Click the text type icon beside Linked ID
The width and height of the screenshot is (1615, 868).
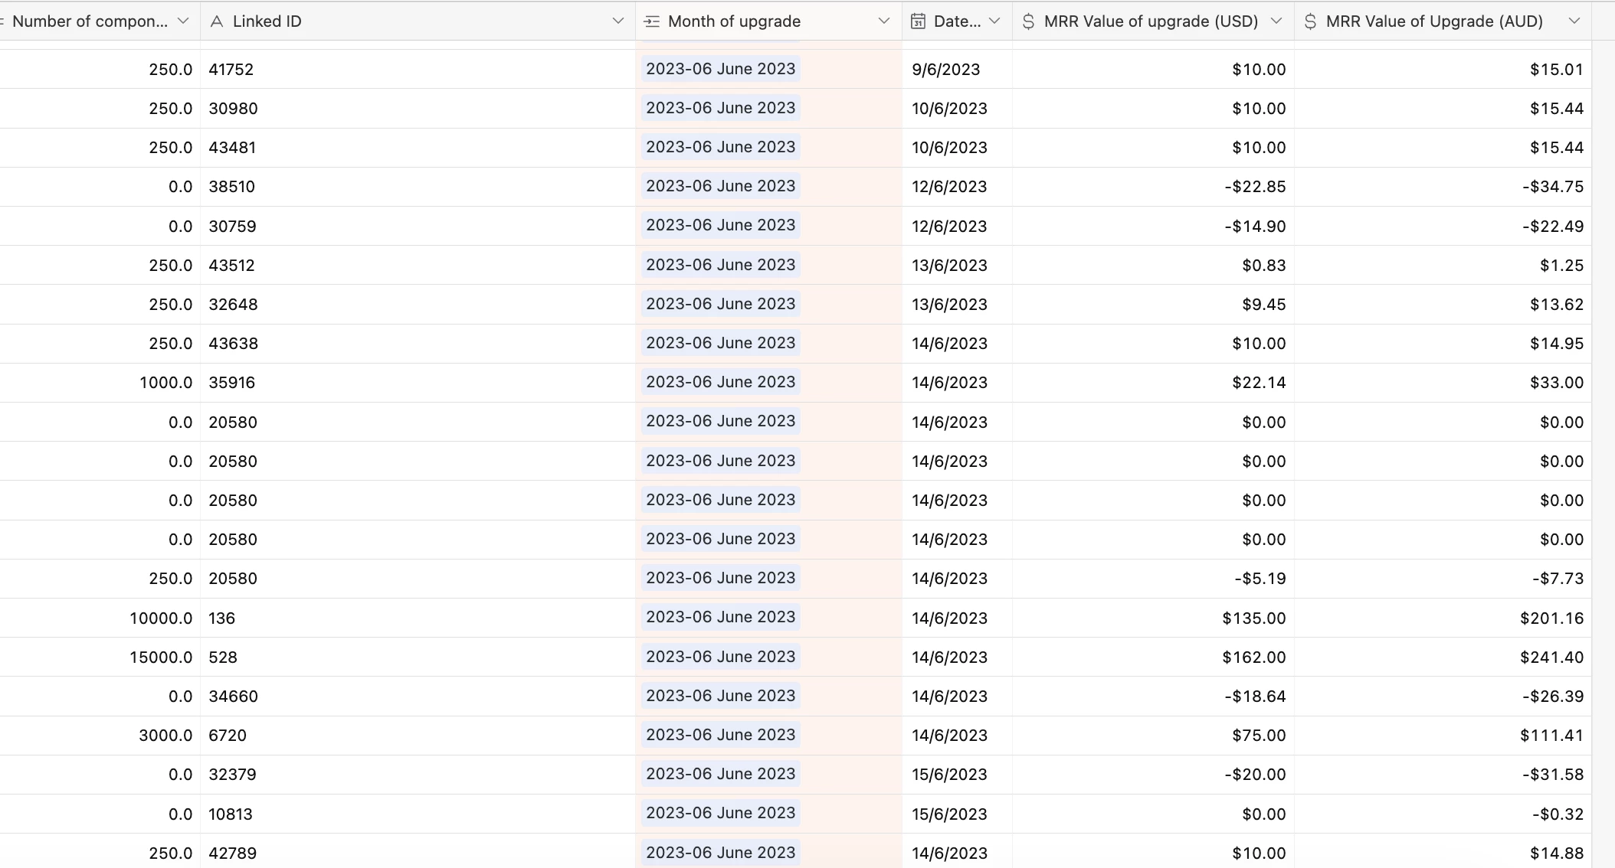click(217, 21)
